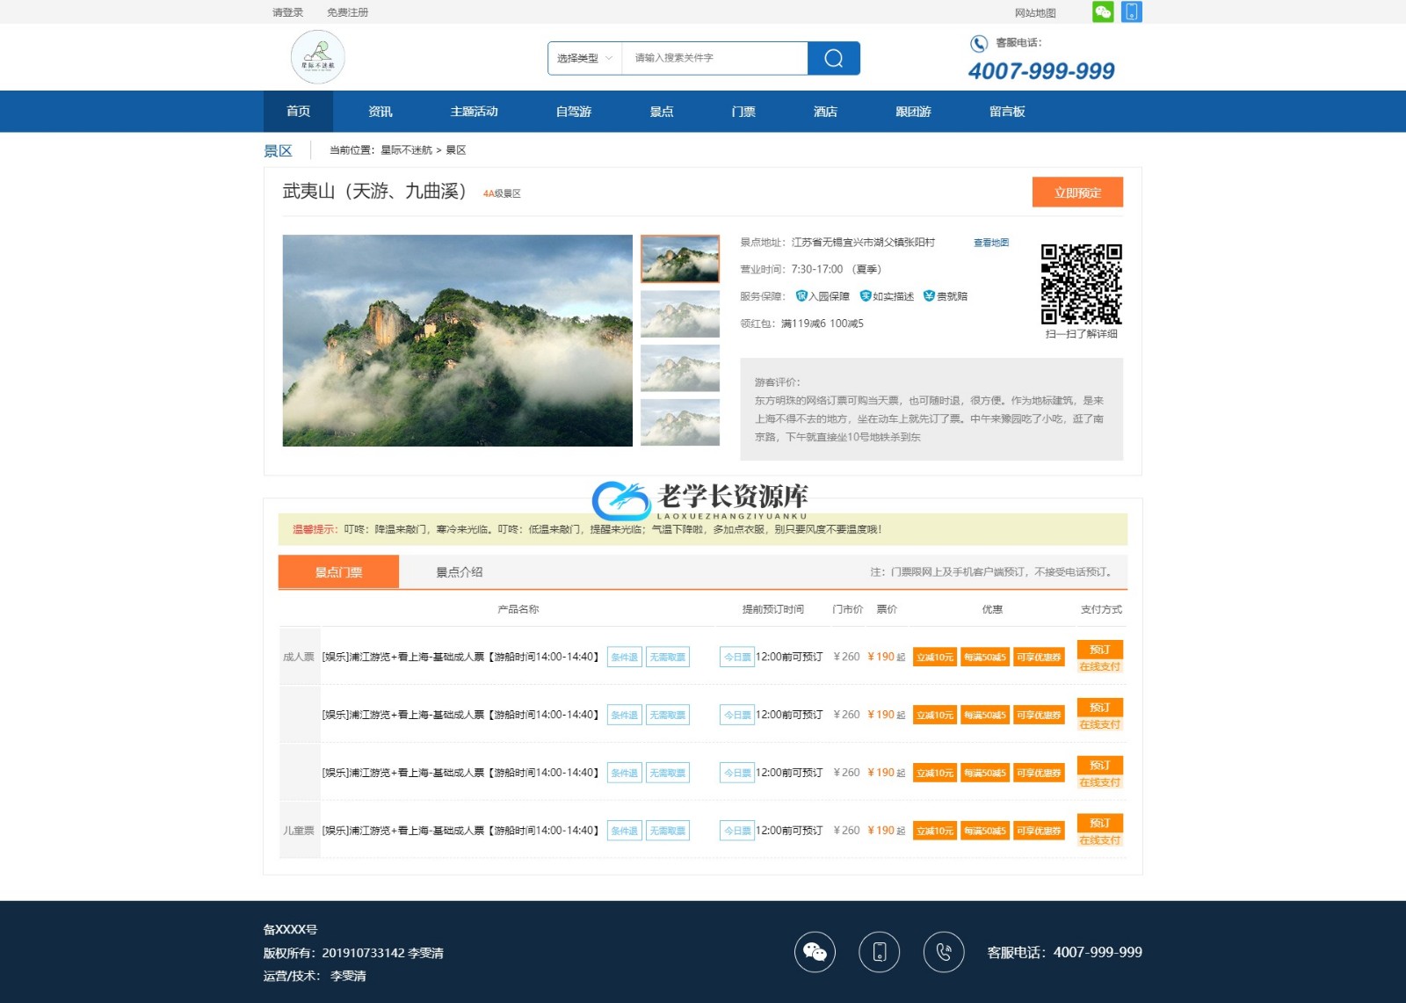Switch to the 景点门票 tab
1406x1003 pixels.
(338, 572)
